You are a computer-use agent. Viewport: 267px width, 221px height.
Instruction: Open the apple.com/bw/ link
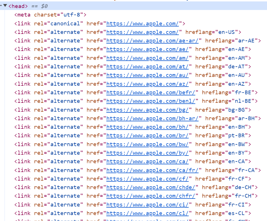coord(147,144)
